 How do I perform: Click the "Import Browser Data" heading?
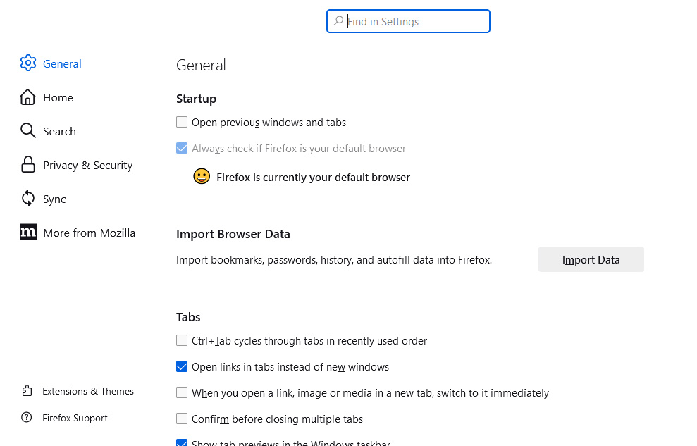pyautogui.click(x=233, y=234)
